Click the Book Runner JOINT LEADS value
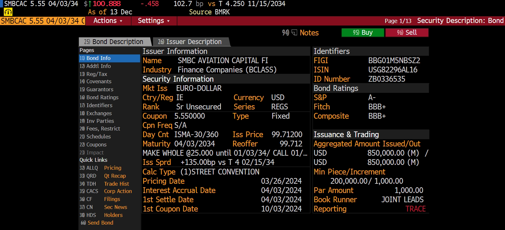The image size is (505, 230). tap(402, 200)
